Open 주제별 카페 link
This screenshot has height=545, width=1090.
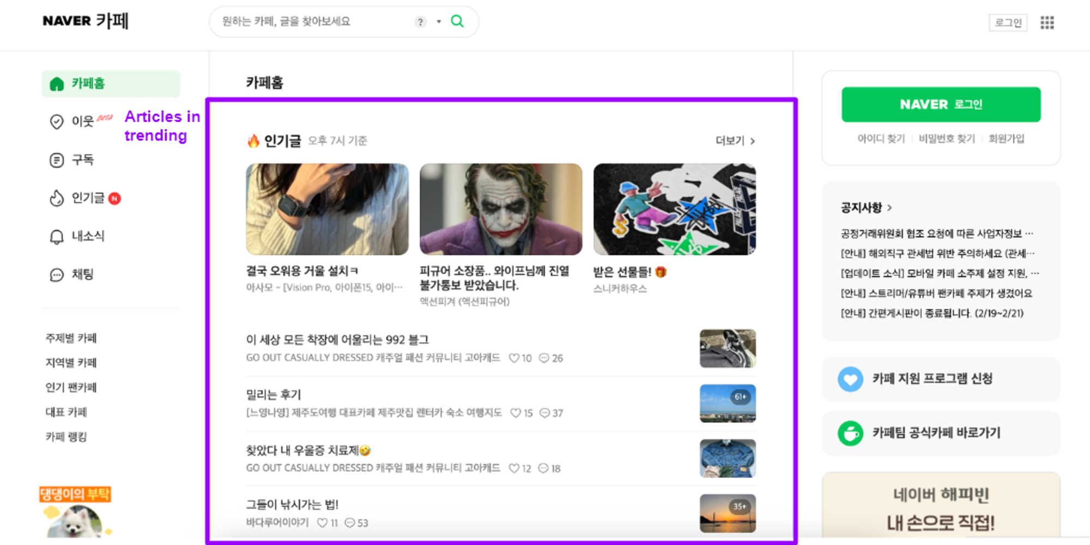click(x=71, y=338)
